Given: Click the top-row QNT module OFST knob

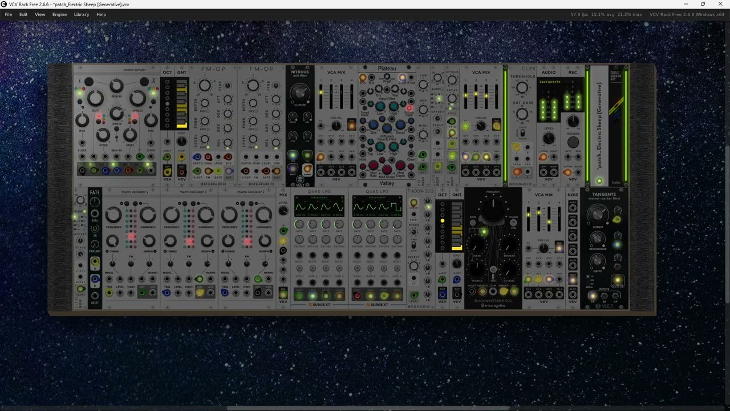Looking at the screenshot, I should [182, 141].
